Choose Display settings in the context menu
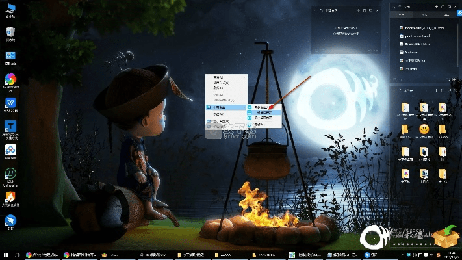462x260 pixels. point(225,121)
